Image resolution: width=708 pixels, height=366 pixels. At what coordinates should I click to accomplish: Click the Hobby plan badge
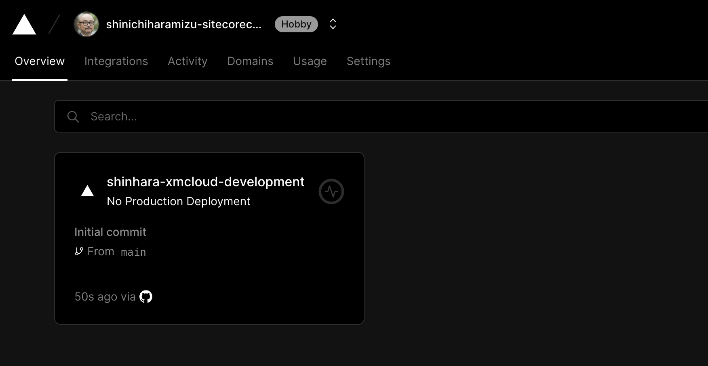coord(296,24)
